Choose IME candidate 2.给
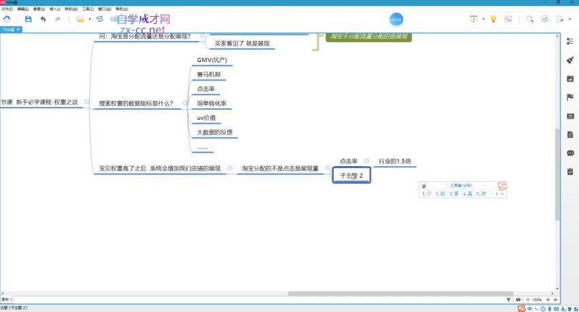Screen dimensions: 579x312 (x=440, y=194)
